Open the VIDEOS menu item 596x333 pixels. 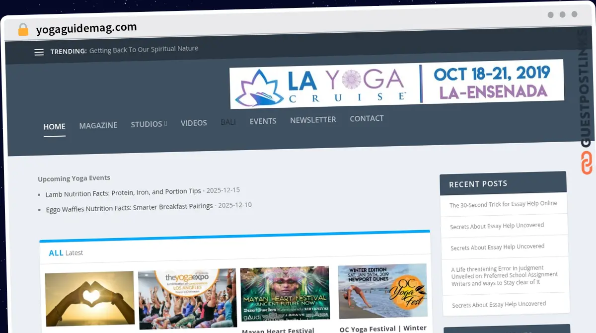(194, 123)
